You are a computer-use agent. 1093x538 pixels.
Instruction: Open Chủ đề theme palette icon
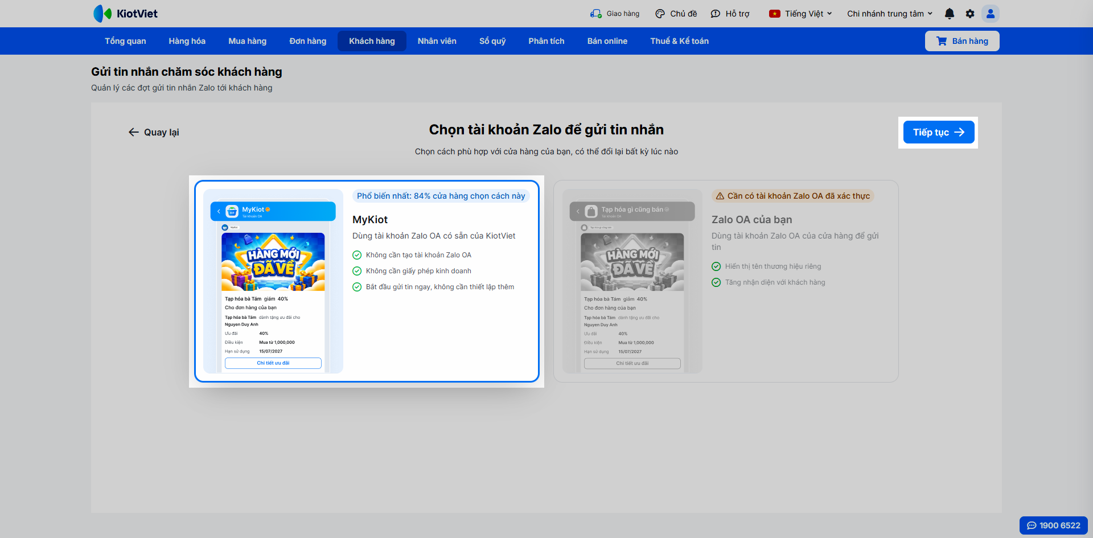click(x=660, y=14)
